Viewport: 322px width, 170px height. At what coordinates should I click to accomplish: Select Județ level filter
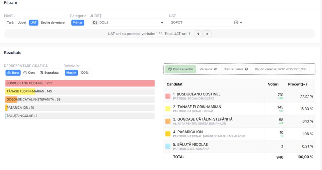tap(22, 23)
